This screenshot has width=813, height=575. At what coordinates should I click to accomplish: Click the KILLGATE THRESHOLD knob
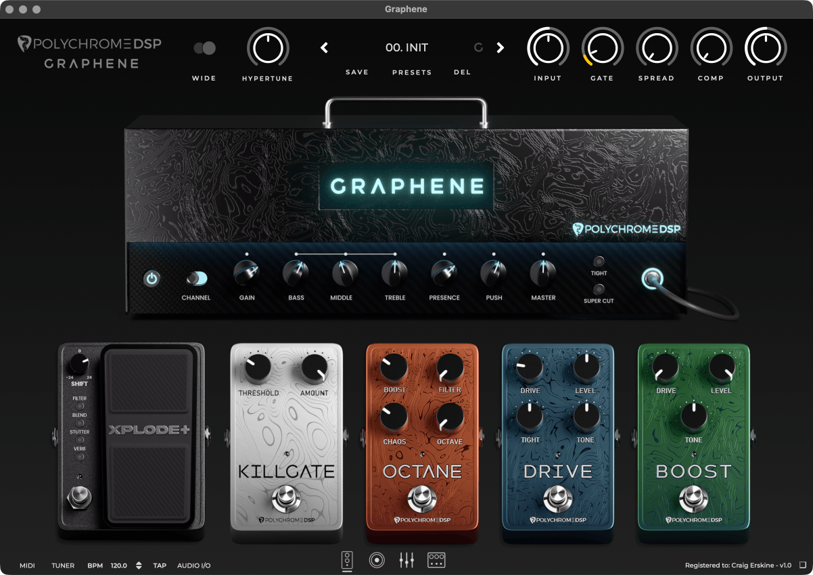(x=258, y=369)
